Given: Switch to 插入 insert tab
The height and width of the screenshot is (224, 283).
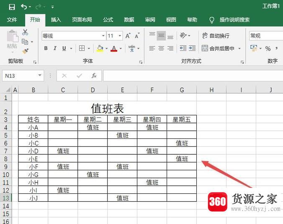Looking at the screenshot, I should tap(56, 20).
